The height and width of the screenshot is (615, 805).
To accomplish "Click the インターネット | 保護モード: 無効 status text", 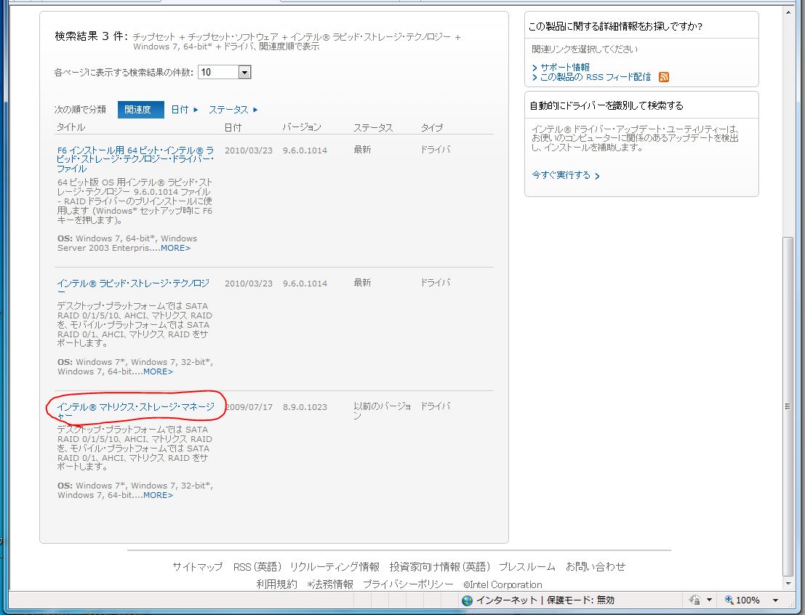I will 545,600.
